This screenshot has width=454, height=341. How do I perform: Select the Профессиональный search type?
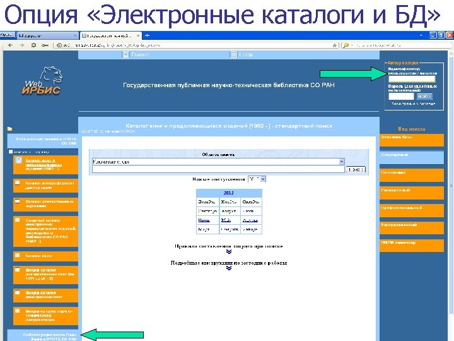click(x=412, y=210)
